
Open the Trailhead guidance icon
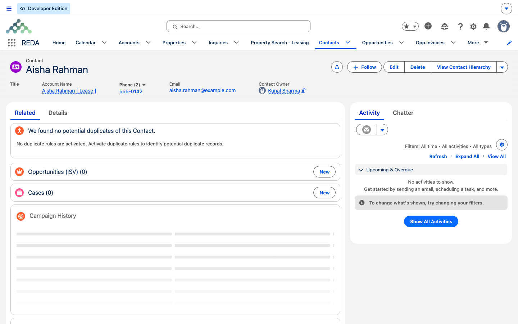click(445, 26)
